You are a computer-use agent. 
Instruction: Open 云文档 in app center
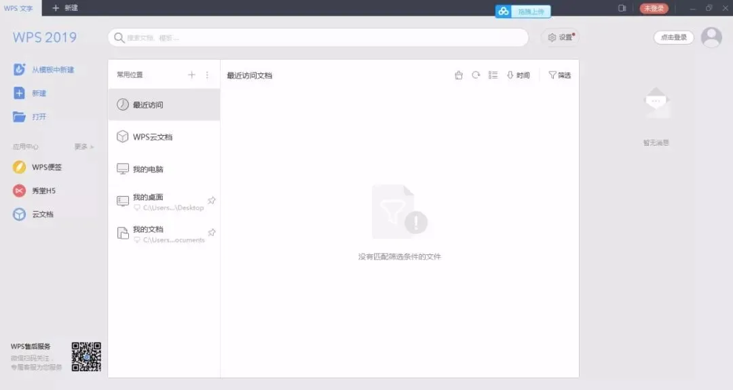click(x=33, y=214)
